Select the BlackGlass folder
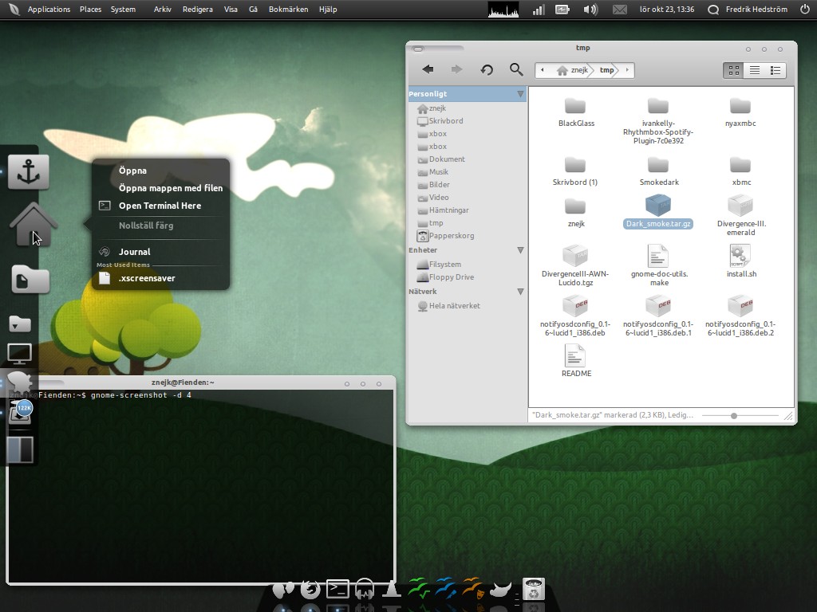This screenshot has width=817, height=612. click(576, 112)
